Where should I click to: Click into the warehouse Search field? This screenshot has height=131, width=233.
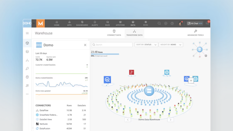tap(112, 45)
